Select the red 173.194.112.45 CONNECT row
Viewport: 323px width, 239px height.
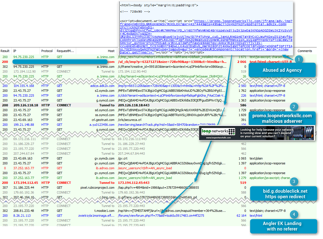point(158,183)
